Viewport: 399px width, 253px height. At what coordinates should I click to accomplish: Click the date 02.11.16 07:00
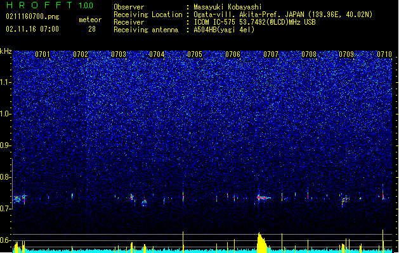tap(32, 29)
